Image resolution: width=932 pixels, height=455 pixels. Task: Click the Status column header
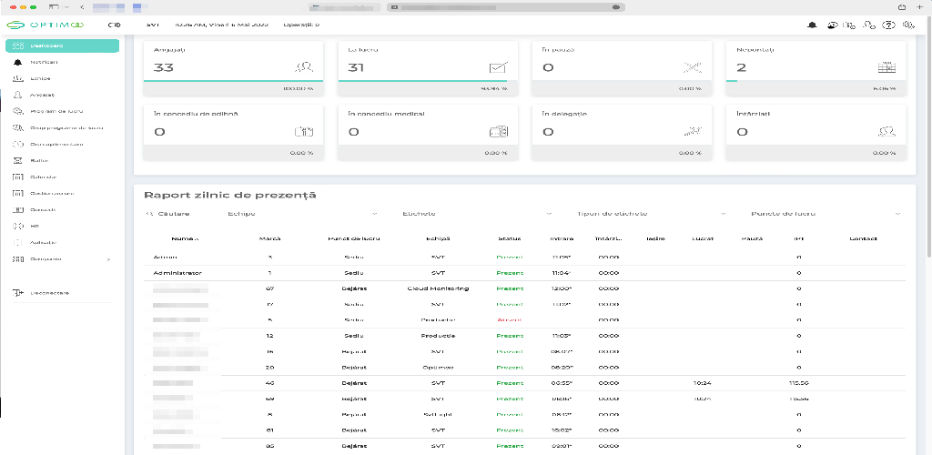pyautogui.click(x=510, y=238)
